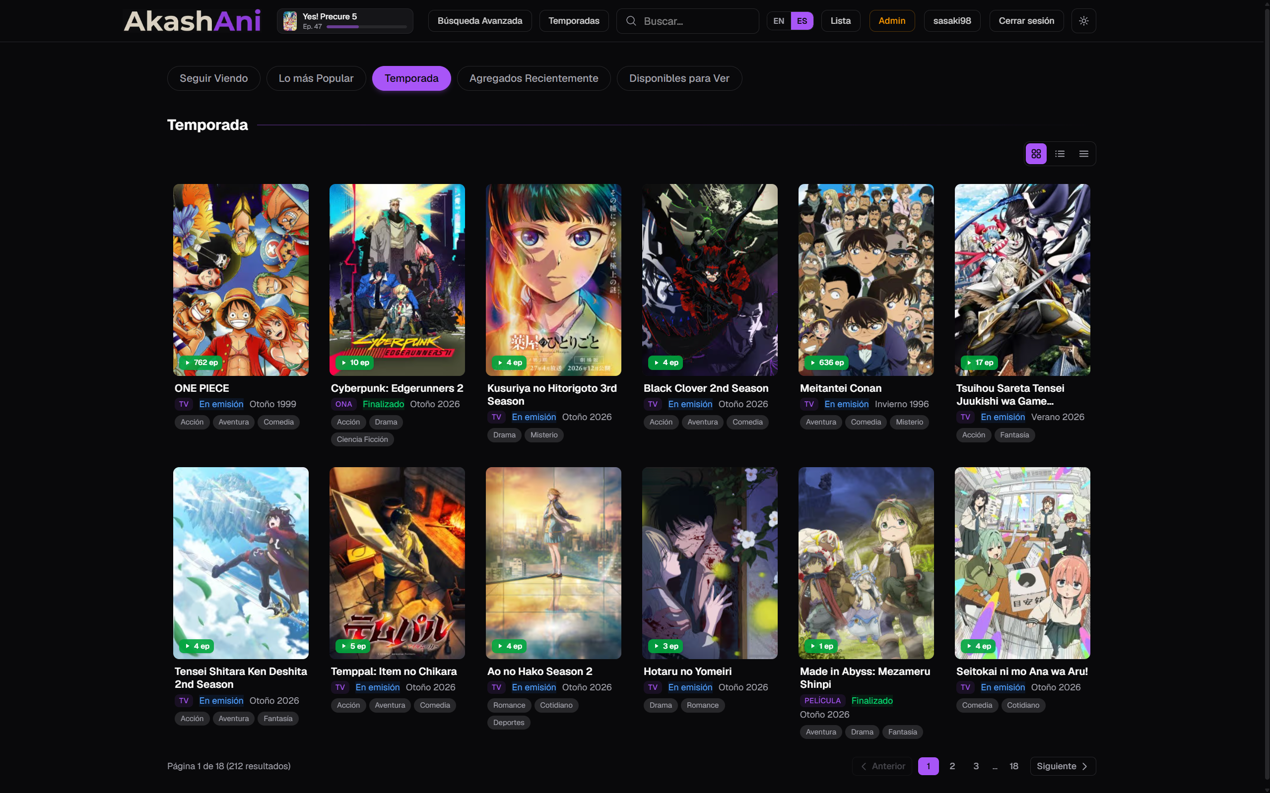The width and height of the screenshot is (1270, 793).
Task: Click Cerrar sesión to log out
Action: pos(1026,21)
